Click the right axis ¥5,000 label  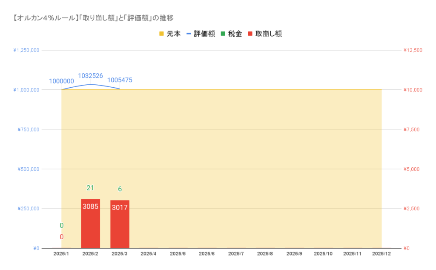coord(412,169)
